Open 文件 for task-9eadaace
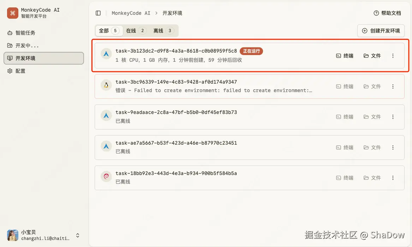Viewport: 412px width, 247px height. point(372,117)
